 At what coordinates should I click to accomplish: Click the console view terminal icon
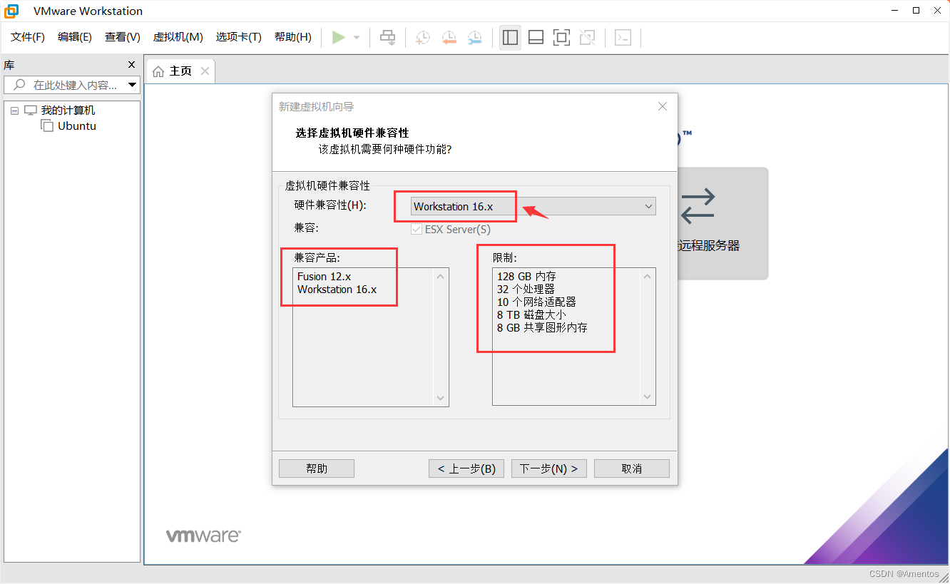pos(623,37)
